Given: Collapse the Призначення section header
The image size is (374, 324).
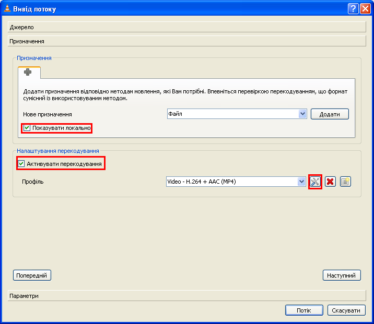Looking at the screenshot, I should click(187, 41).
